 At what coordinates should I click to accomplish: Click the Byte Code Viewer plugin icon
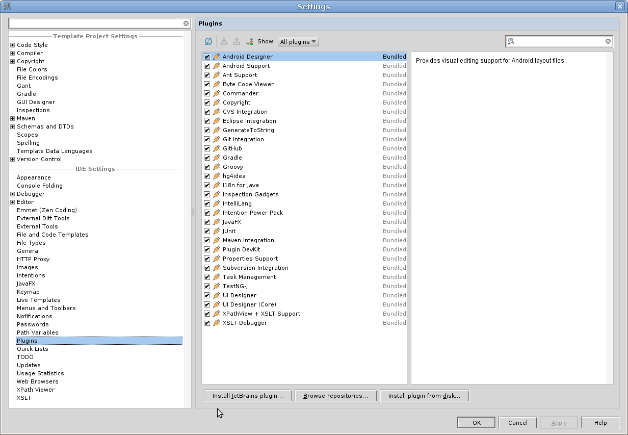217,84
